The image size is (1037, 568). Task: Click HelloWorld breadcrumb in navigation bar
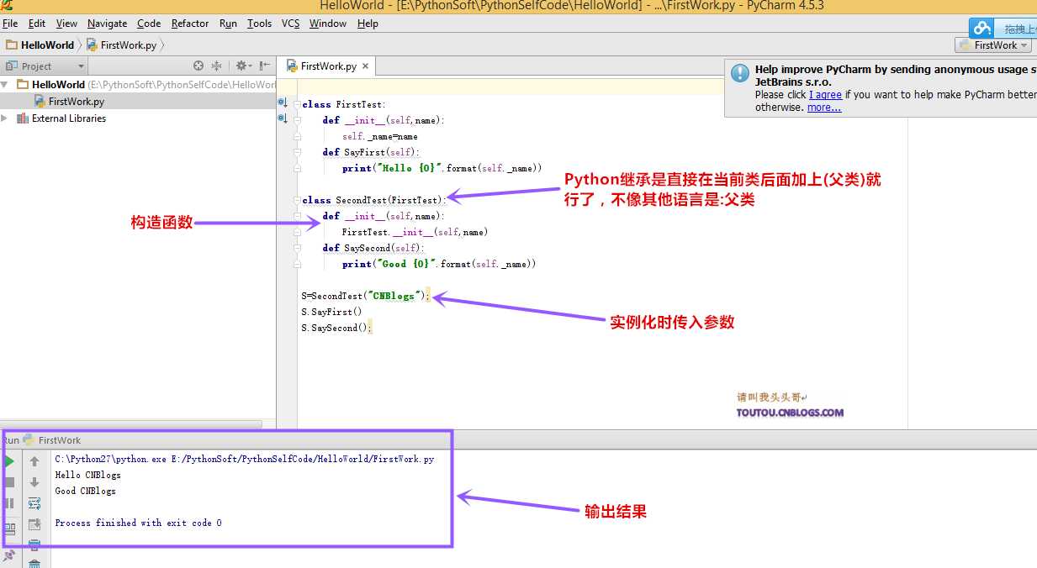click(40, 45)
